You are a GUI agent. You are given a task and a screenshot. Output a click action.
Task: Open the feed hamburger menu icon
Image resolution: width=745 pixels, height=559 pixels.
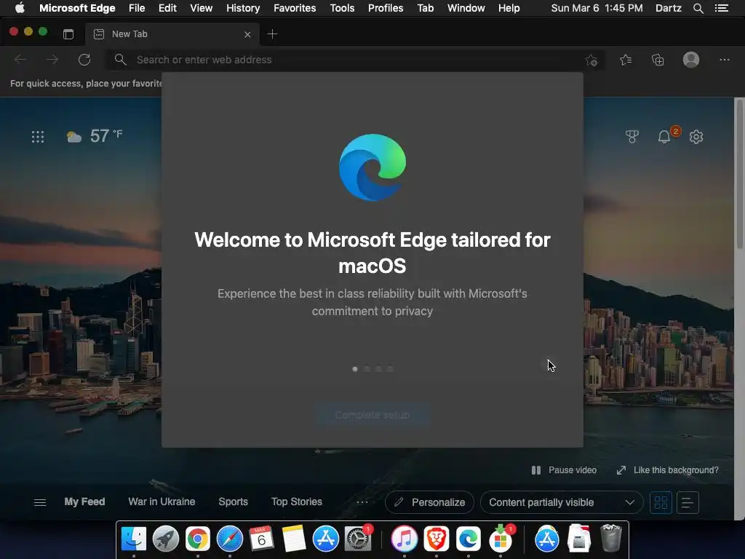coord(40,502)
